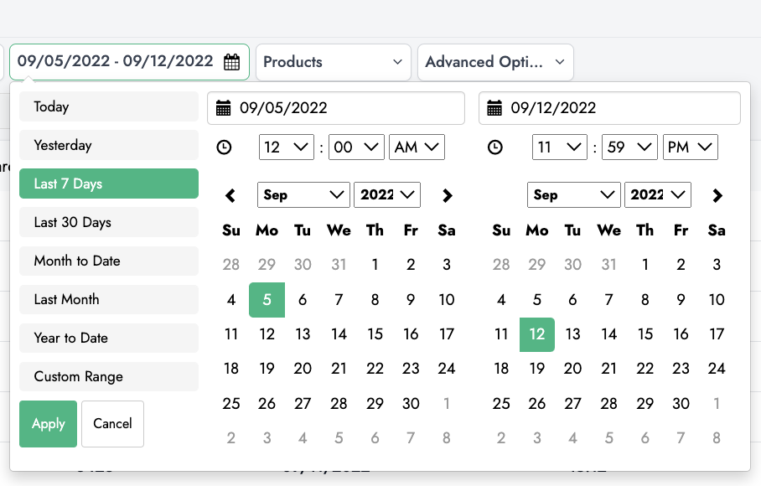Click next month arrow on right calendar

(717, 196)
